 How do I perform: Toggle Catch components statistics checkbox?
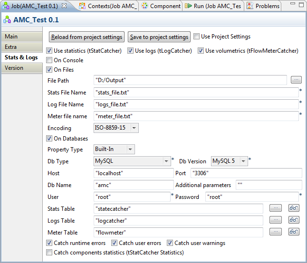pos(49,253)
